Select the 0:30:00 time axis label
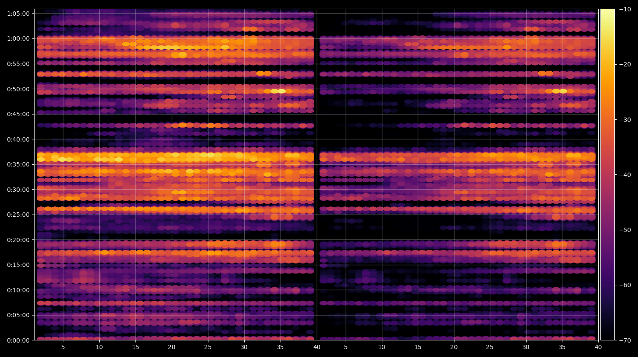The width and height of the screenshot is (638, 357). pos(18,190)
